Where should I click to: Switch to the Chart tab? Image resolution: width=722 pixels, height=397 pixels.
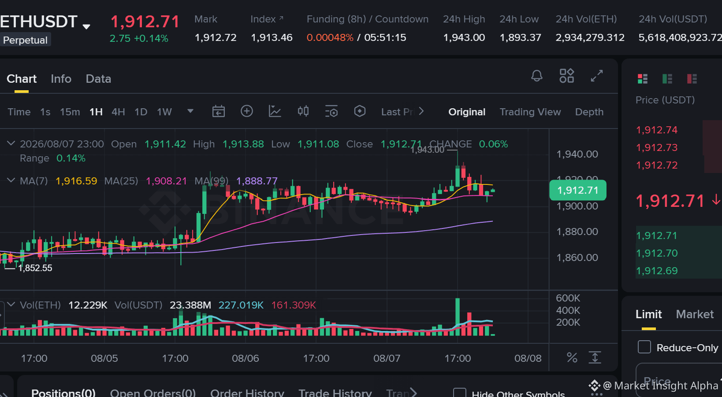(22, 79)
